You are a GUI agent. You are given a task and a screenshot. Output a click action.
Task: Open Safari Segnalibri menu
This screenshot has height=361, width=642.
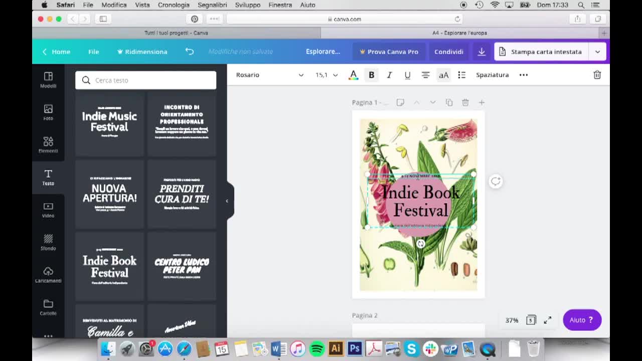[212, 5]
